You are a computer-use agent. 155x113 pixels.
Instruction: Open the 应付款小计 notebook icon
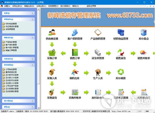98,92
